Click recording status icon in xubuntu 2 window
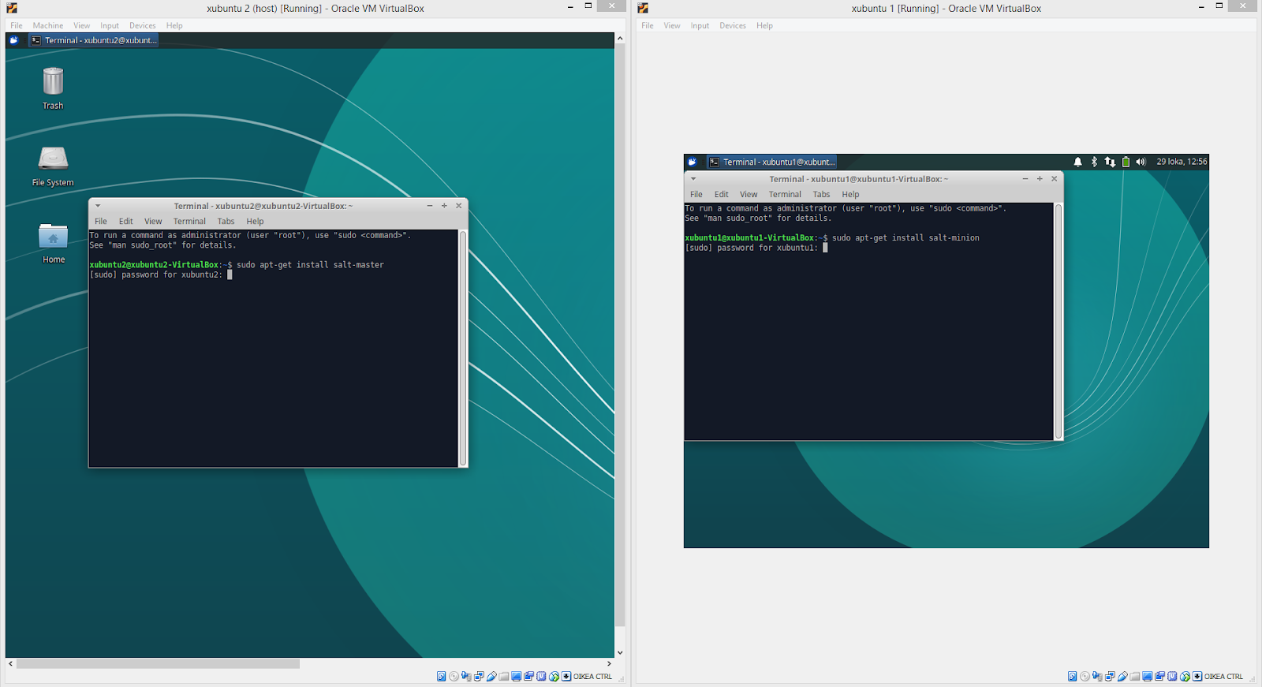This screenshot has height=687, width=1262. [x=528, y=676]
